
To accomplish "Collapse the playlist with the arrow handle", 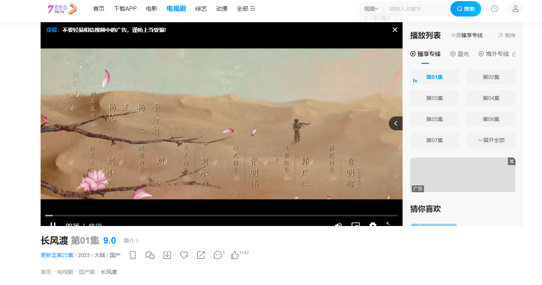I will coord(396,123).
